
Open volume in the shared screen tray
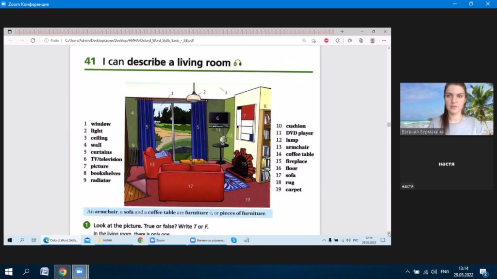point(348,240)
